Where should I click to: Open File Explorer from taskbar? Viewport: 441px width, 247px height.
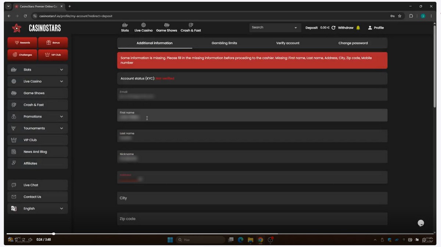point(250,240)
